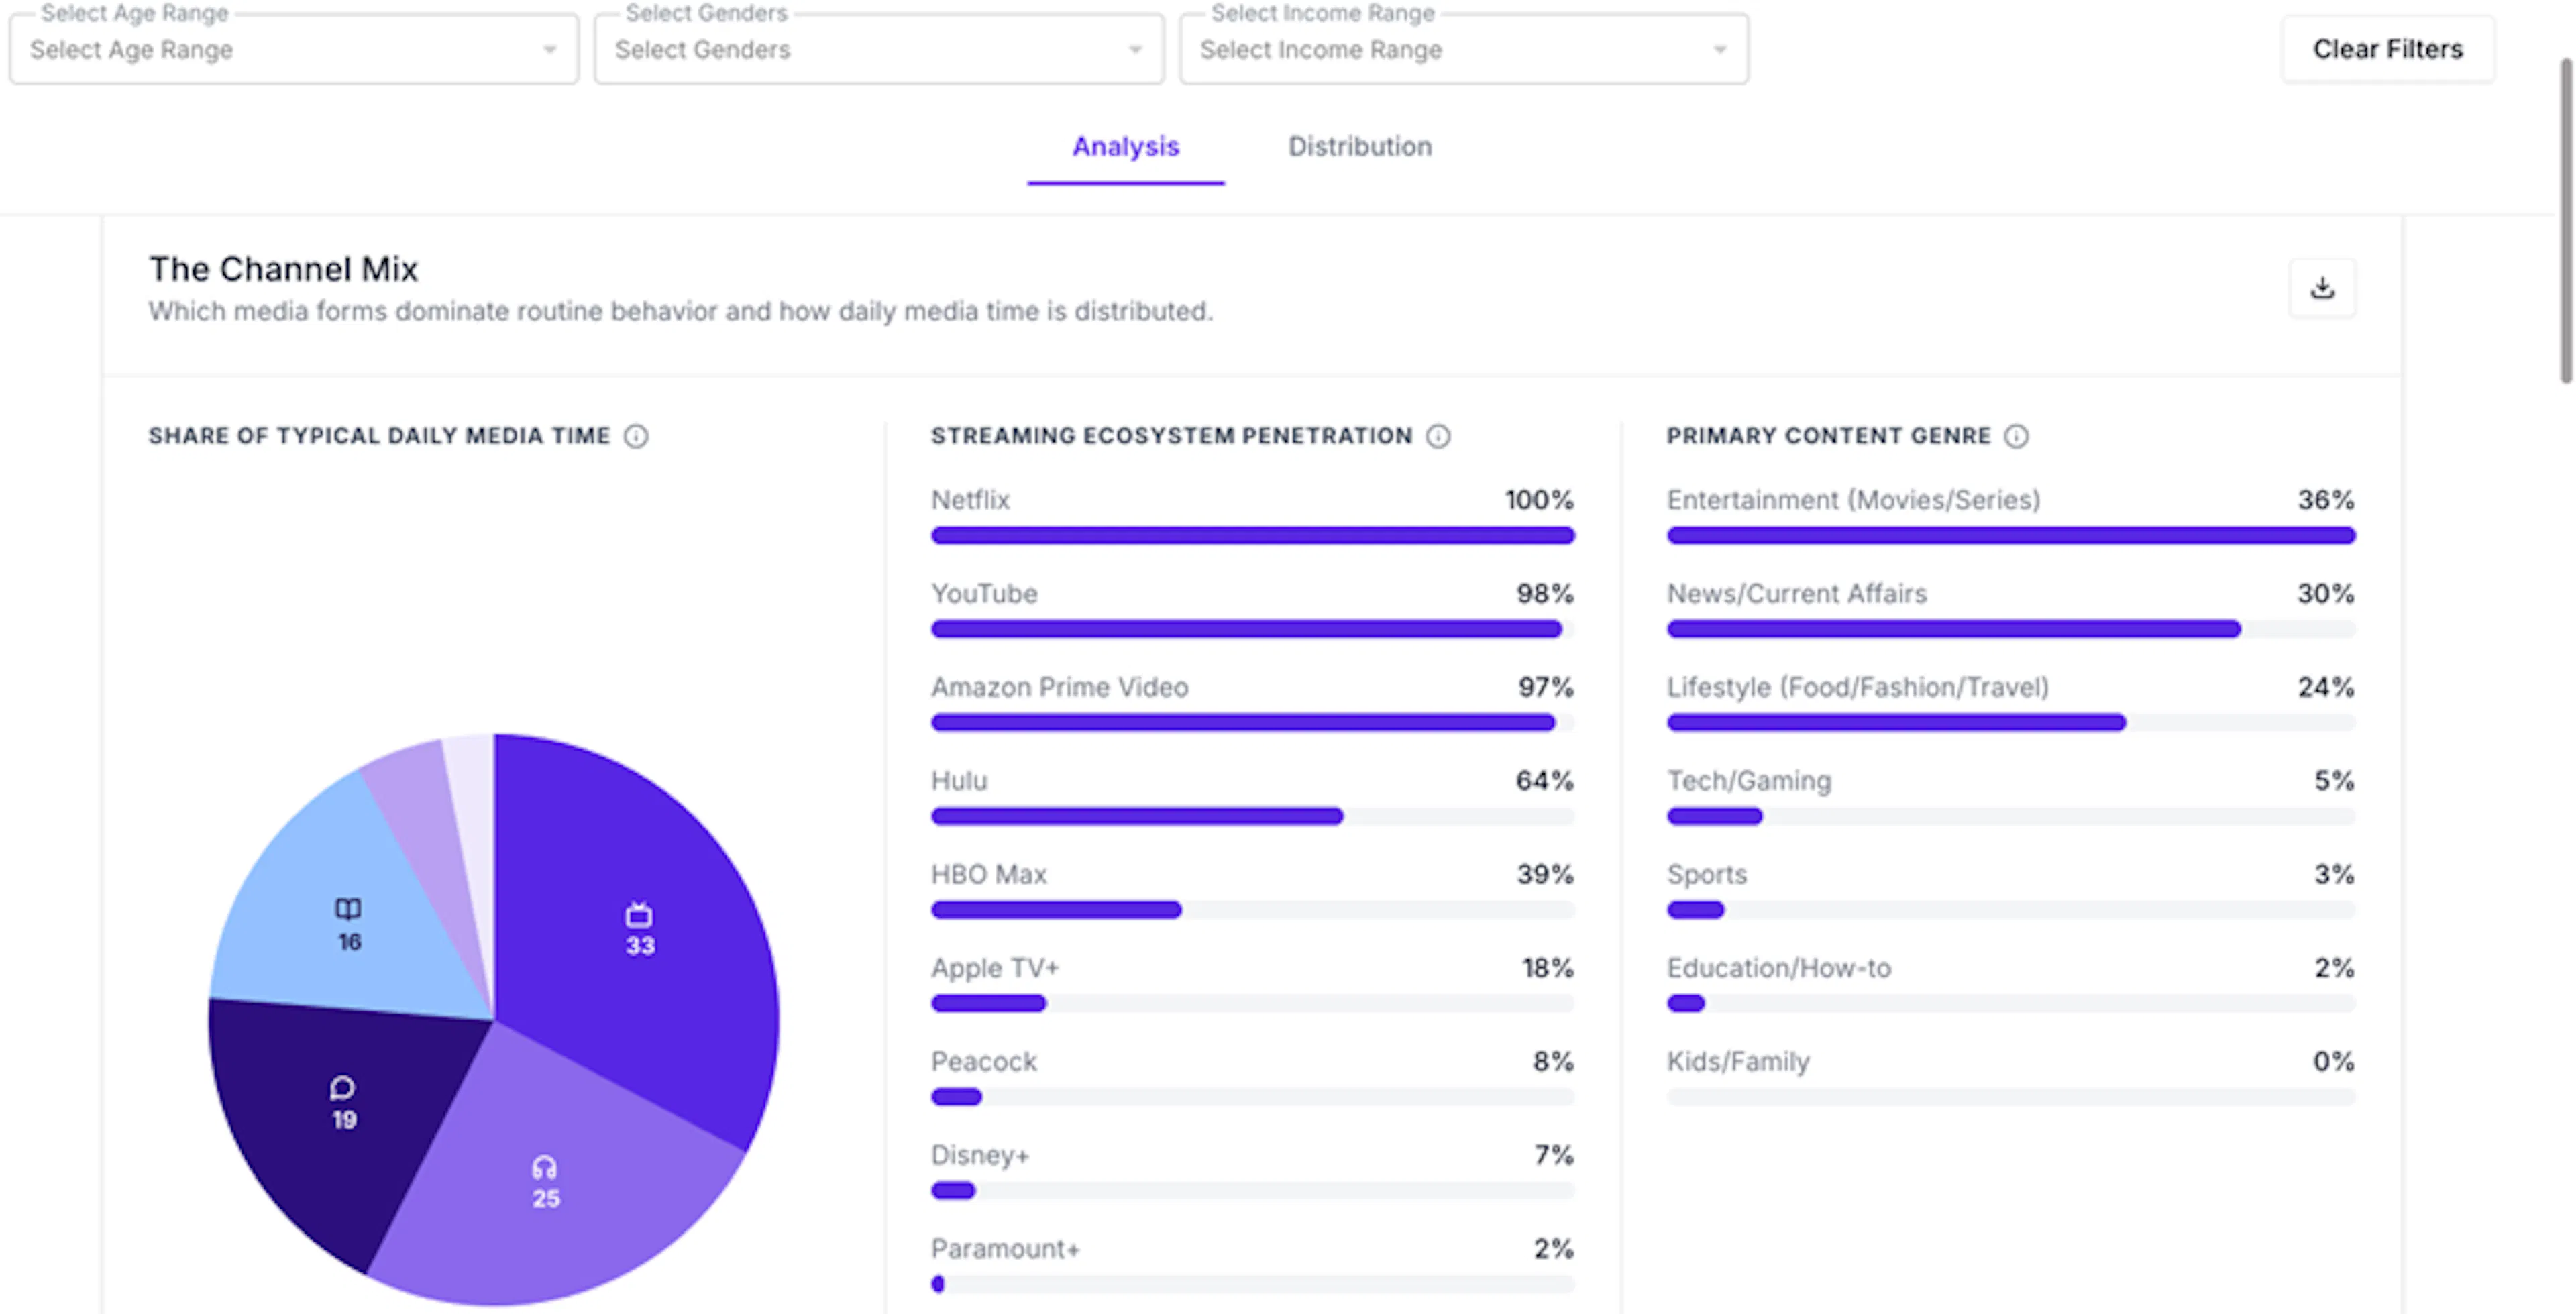Screen dimensions: 2576x1314
Task: Click the '19' pie slice value
Action: click(344, 1120)
